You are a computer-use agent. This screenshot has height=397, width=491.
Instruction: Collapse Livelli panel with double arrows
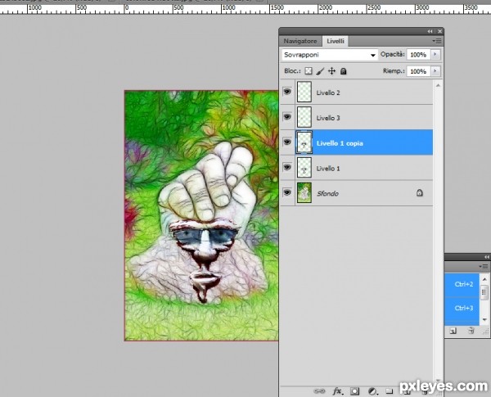(430, 31)
